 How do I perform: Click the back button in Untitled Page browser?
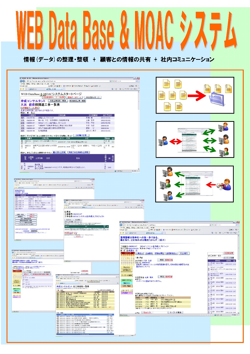click(x=121, y=225)
